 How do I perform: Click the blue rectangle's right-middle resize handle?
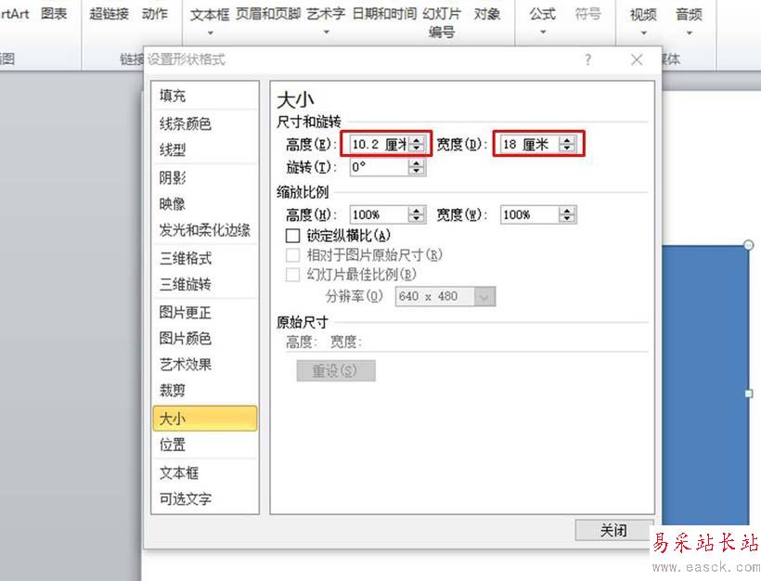(x=749, y=394)
